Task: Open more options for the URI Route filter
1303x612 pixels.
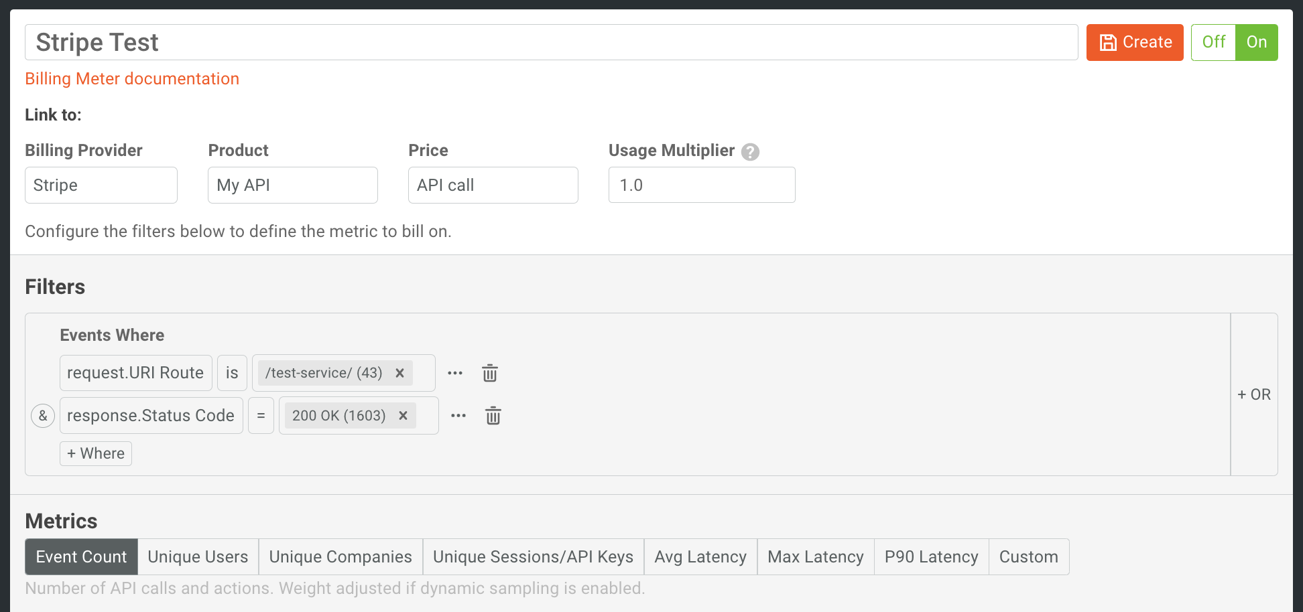Action: point(455,373)
